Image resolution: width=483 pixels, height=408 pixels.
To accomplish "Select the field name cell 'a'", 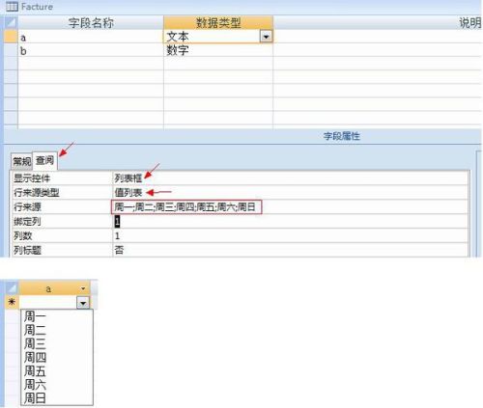I will [91, 37].
